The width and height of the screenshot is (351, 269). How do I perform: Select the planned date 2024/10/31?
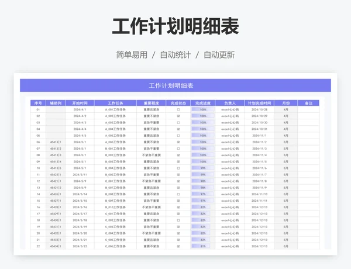coord(259,129)
